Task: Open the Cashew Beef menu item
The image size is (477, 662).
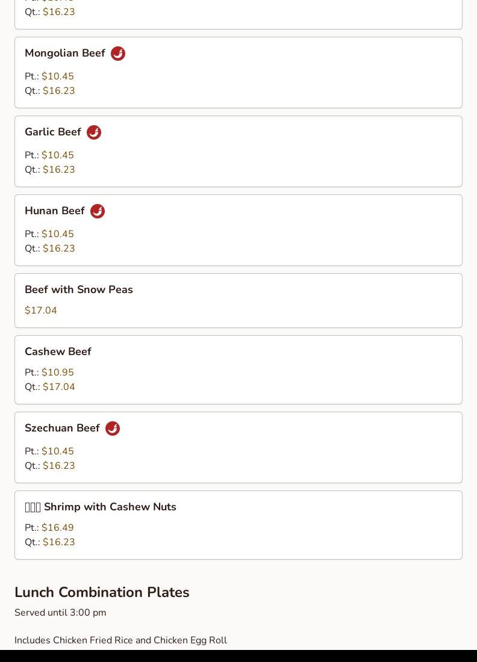Action: (58, 352)
